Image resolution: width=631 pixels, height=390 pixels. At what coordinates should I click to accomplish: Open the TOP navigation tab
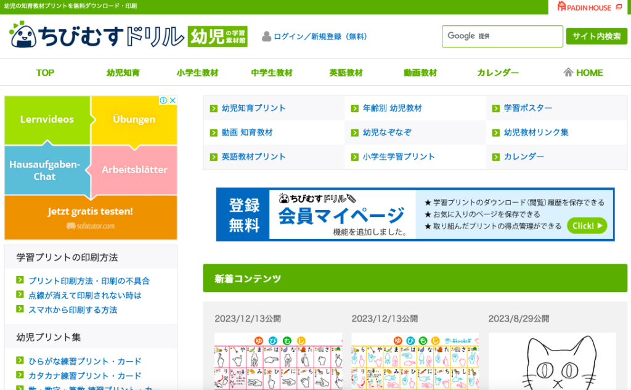tap(45, 73)
